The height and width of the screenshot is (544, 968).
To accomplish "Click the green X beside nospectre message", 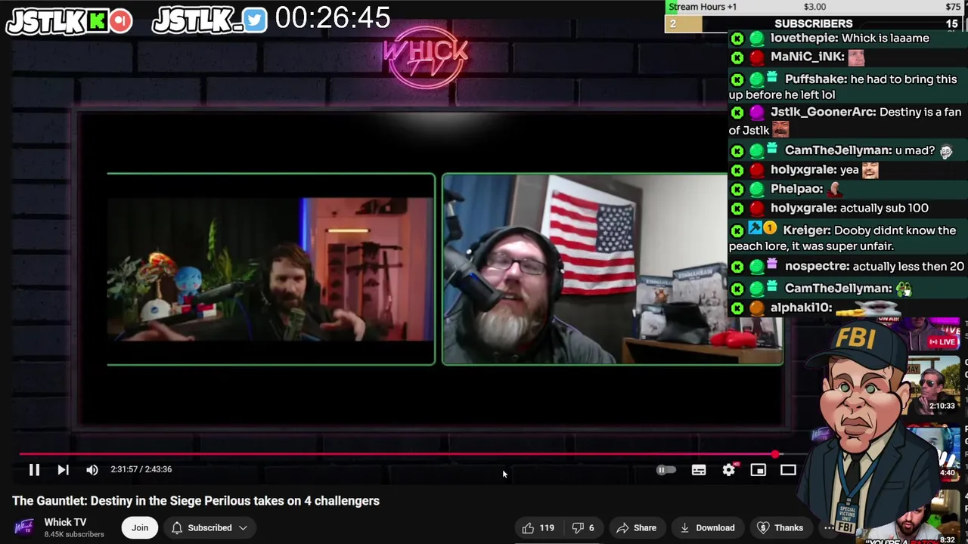I will click(x=737, y=267).
